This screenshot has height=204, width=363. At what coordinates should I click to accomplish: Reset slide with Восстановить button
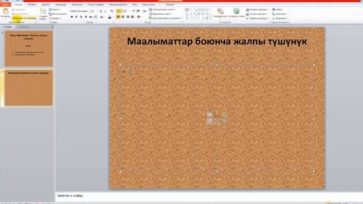click(58, 14)
